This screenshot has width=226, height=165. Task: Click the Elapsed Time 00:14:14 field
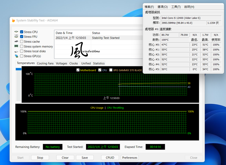click(155, 147)
